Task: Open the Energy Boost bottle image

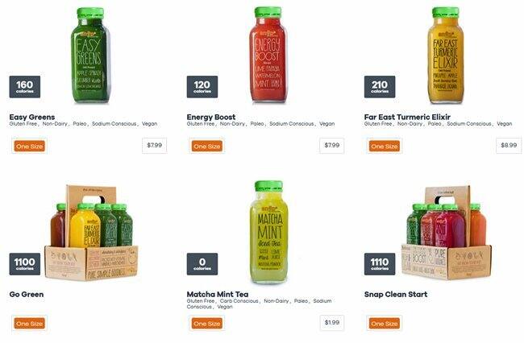Action: pos(268,55)
